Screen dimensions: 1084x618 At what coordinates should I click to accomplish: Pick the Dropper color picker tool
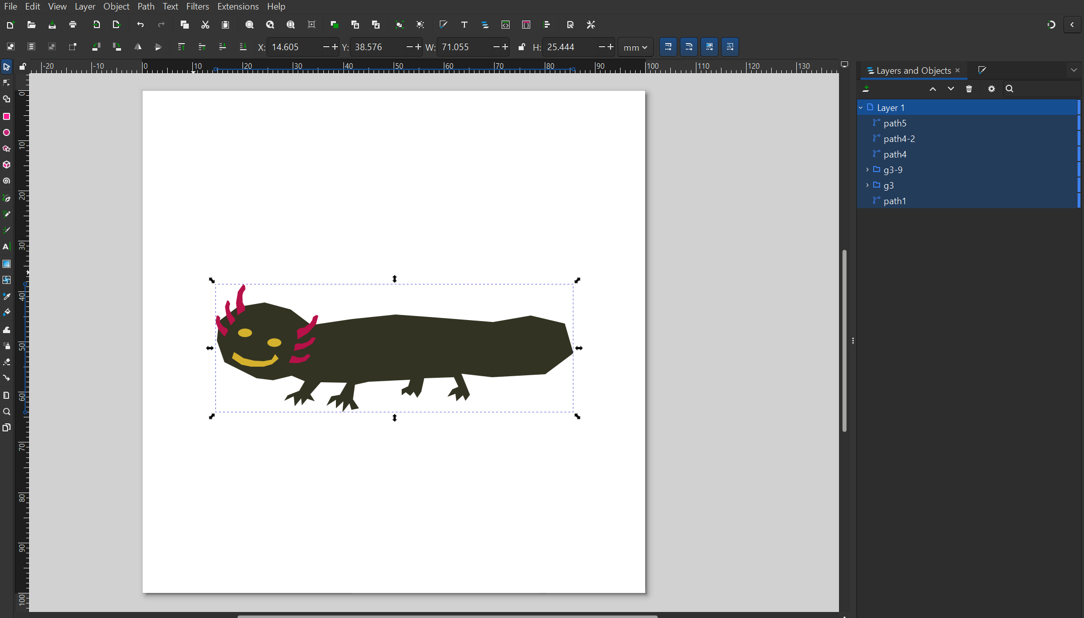pos(7,296)
